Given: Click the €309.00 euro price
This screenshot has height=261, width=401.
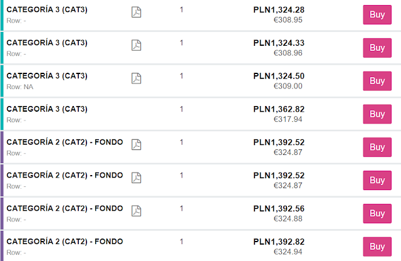Looking at the screenshot, I should [288, 86].
